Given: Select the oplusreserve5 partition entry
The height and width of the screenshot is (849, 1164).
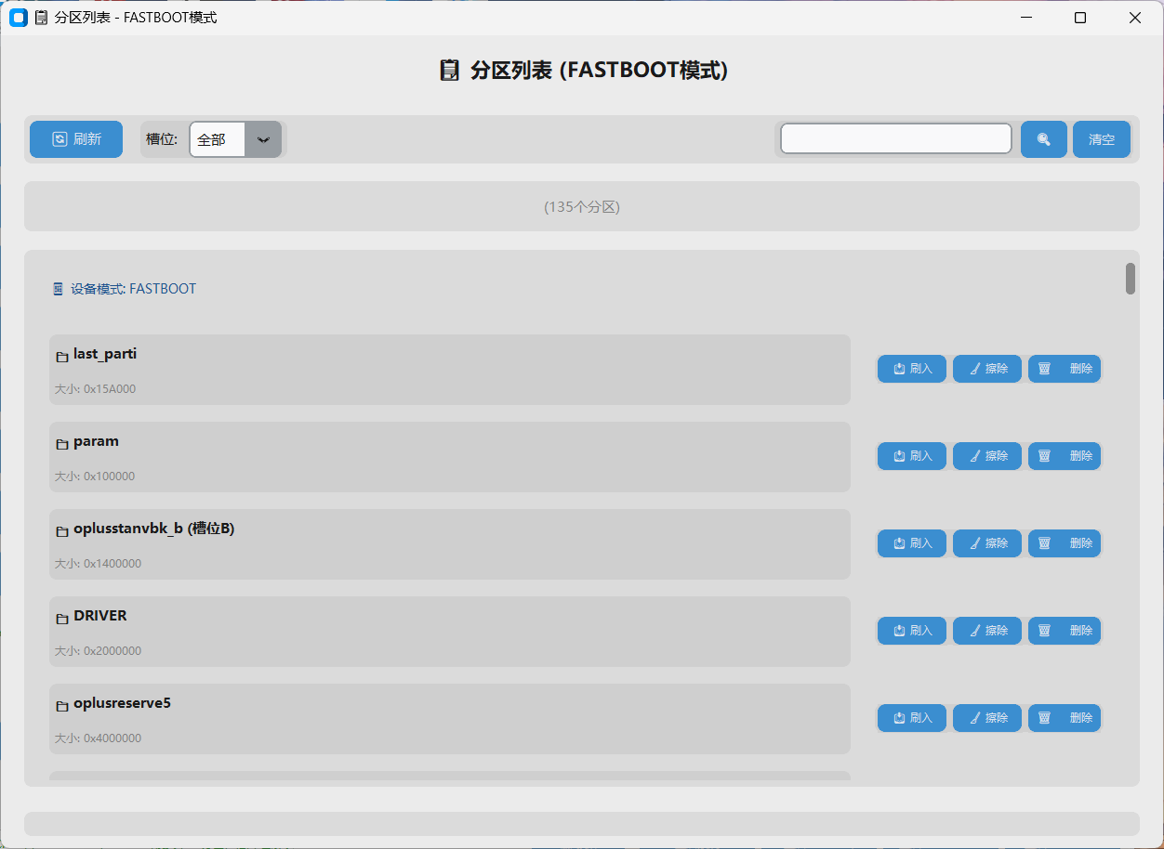Looking at the screenshot, I should coord(449,719).
